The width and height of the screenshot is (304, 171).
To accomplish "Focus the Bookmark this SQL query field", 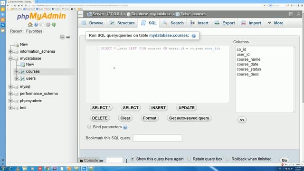I will point(157,138).
